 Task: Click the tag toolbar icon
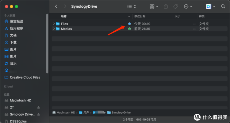pos(176,6)
